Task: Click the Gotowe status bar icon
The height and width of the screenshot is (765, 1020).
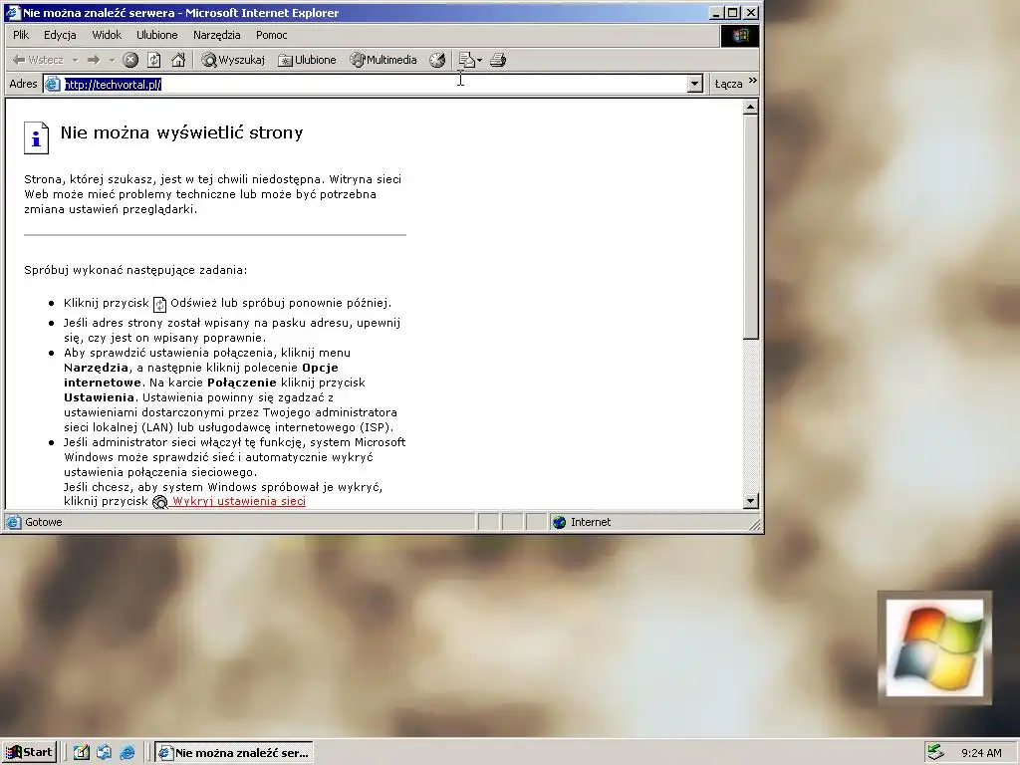Action: pos(13,522)
